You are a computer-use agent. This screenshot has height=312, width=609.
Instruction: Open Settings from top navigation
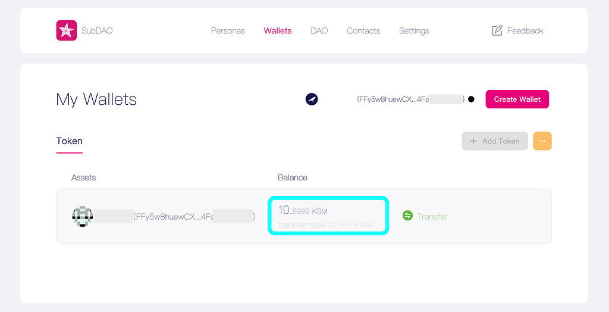coord(414,31)
